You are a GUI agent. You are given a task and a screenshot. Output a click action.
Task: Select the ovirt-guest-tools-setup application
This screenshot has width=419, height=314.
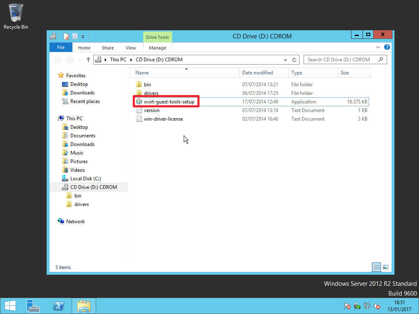pos(169,102)
